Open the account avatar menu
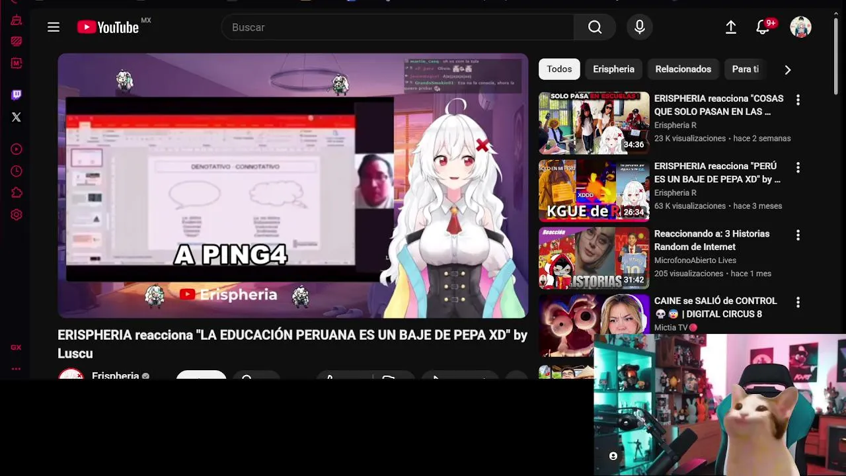Image resolution: width=846 pixels, height=476 pixels. point(800,27)
